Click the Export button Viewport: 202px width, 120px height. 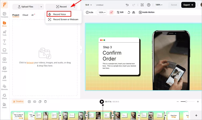[x=188, y=5]
